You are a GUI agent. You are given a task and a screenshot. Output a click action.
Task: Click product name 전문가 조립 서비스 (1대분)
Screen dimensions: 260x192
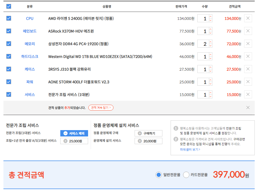point(69,95)
